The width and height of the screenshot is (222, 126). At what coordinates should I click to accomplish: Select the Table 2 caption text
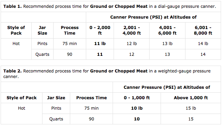(107, 74)
